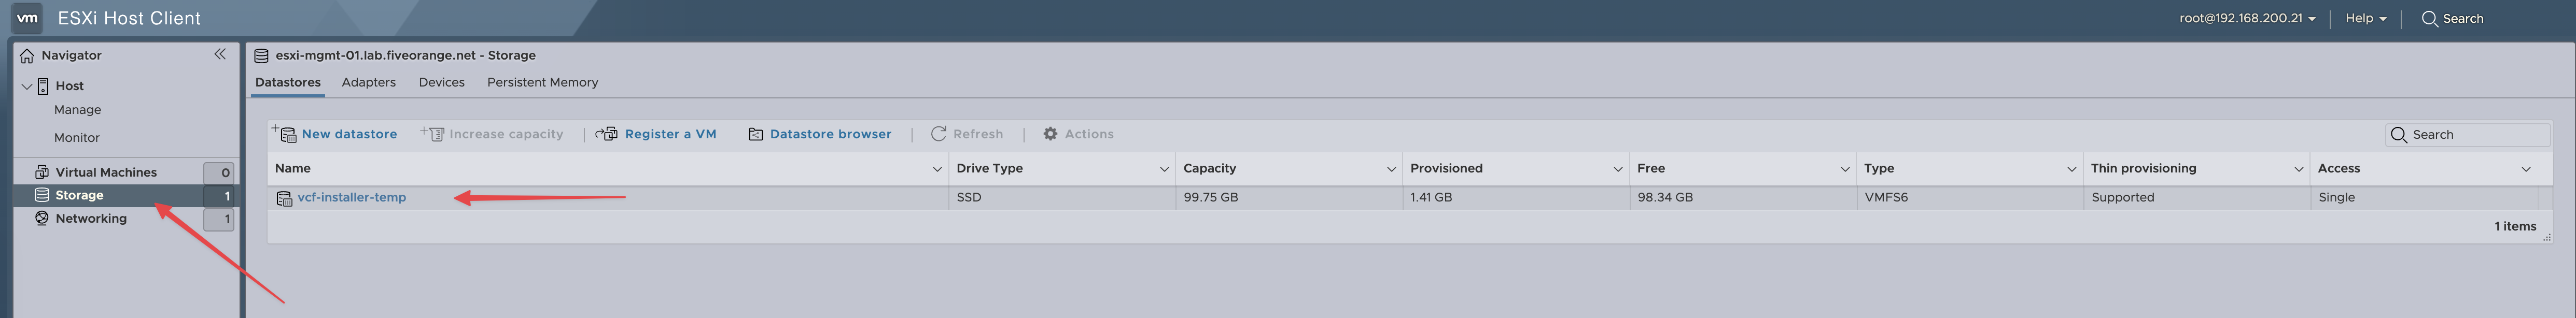This screenshot has height=318, width=2576.
Task: Select Manage under Host
Action: (x=77, y=110)
